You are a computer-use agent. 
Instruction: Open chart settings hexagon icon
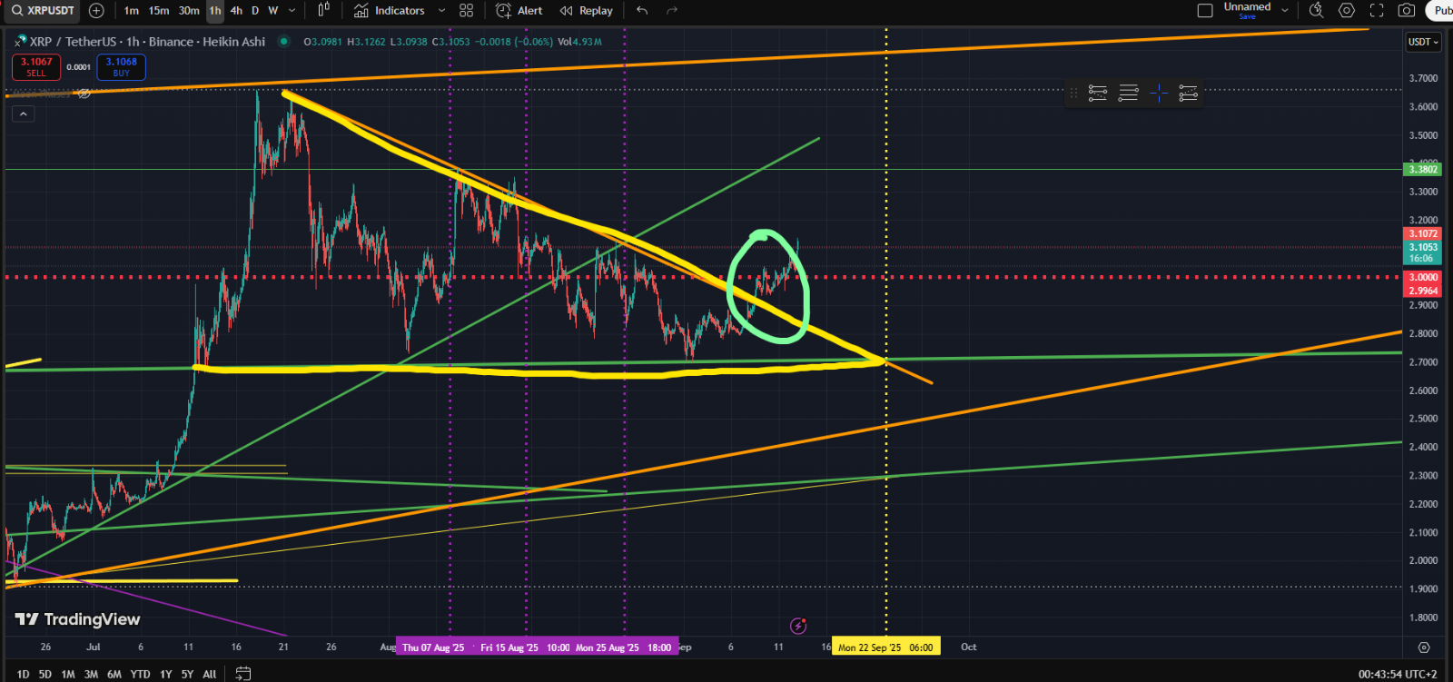point(1347,11)
